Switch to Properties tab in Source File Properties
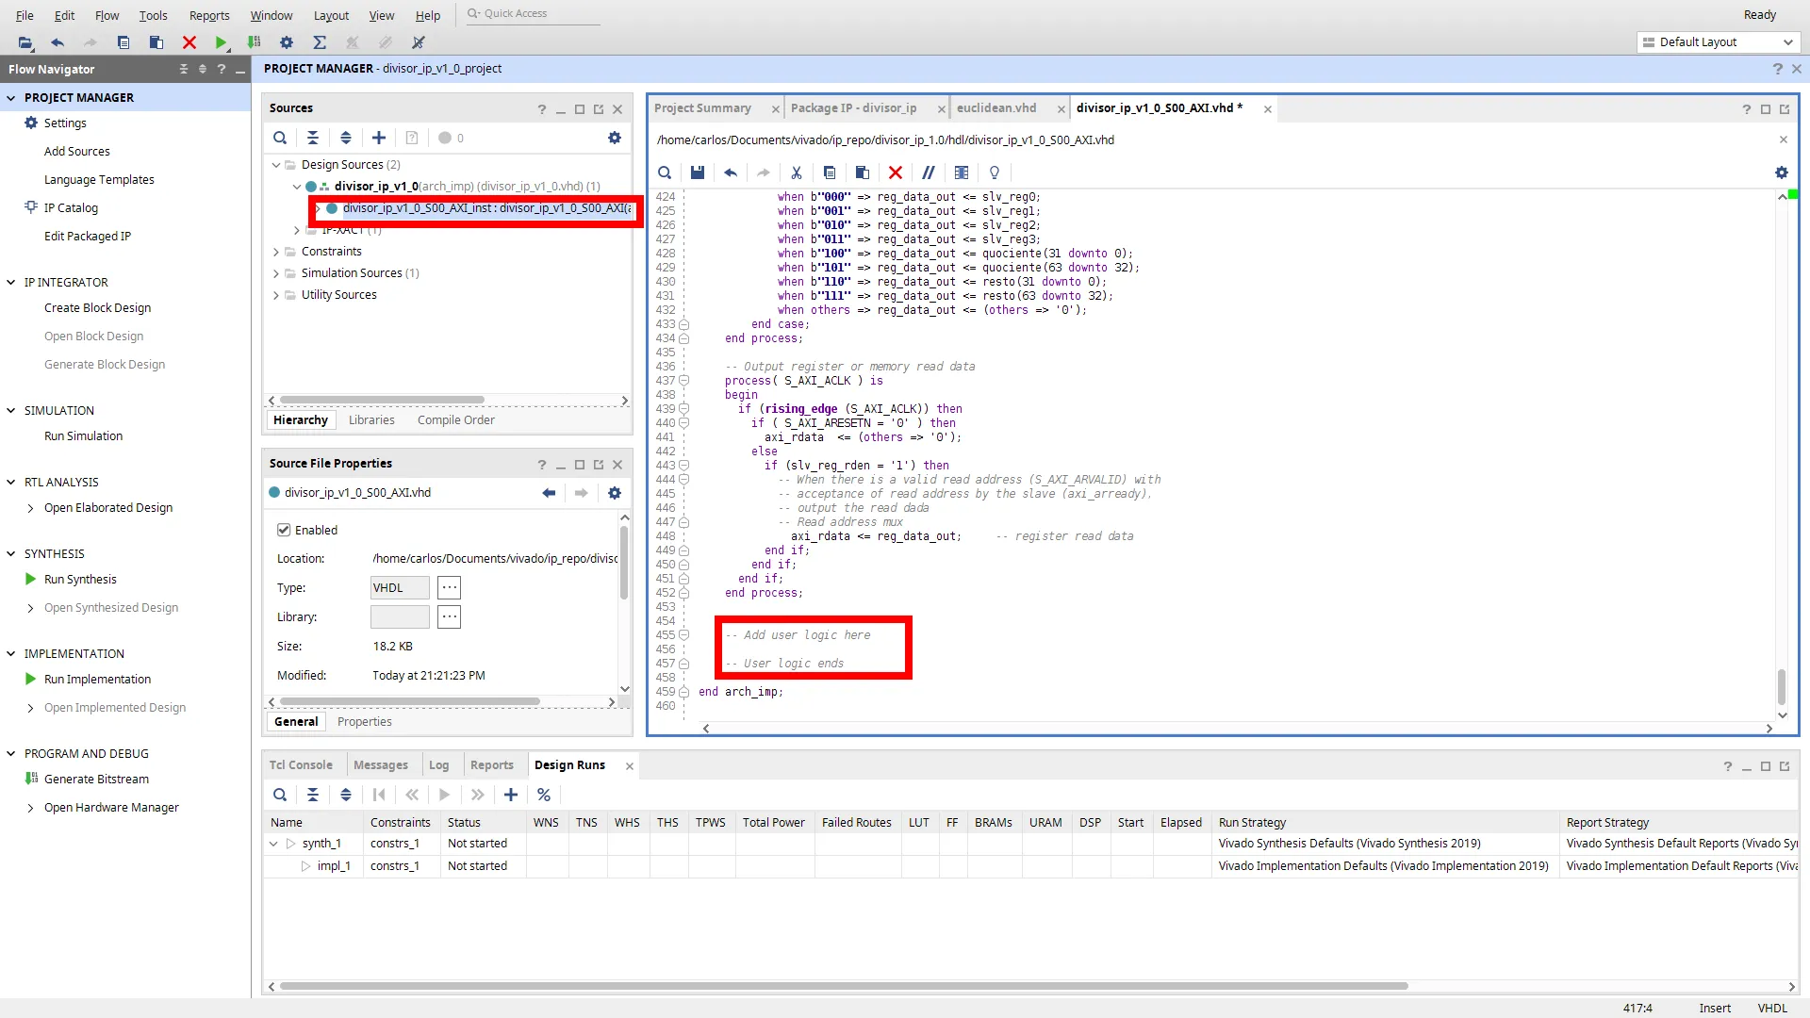The width and height of the screenshot is (1810, 1018). (365, 722)
